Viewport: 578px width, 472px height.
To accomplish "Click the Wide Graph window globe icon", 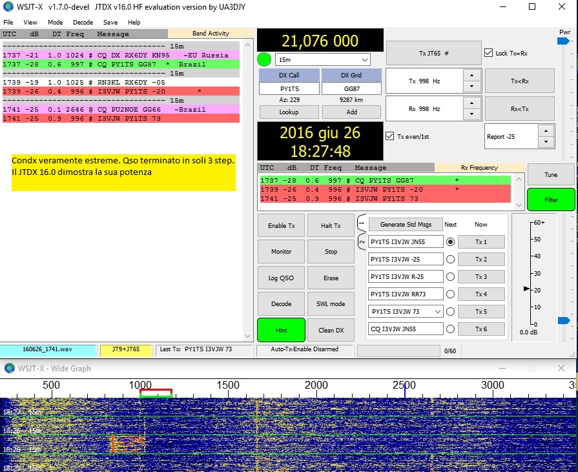I will tap(10, 368).
